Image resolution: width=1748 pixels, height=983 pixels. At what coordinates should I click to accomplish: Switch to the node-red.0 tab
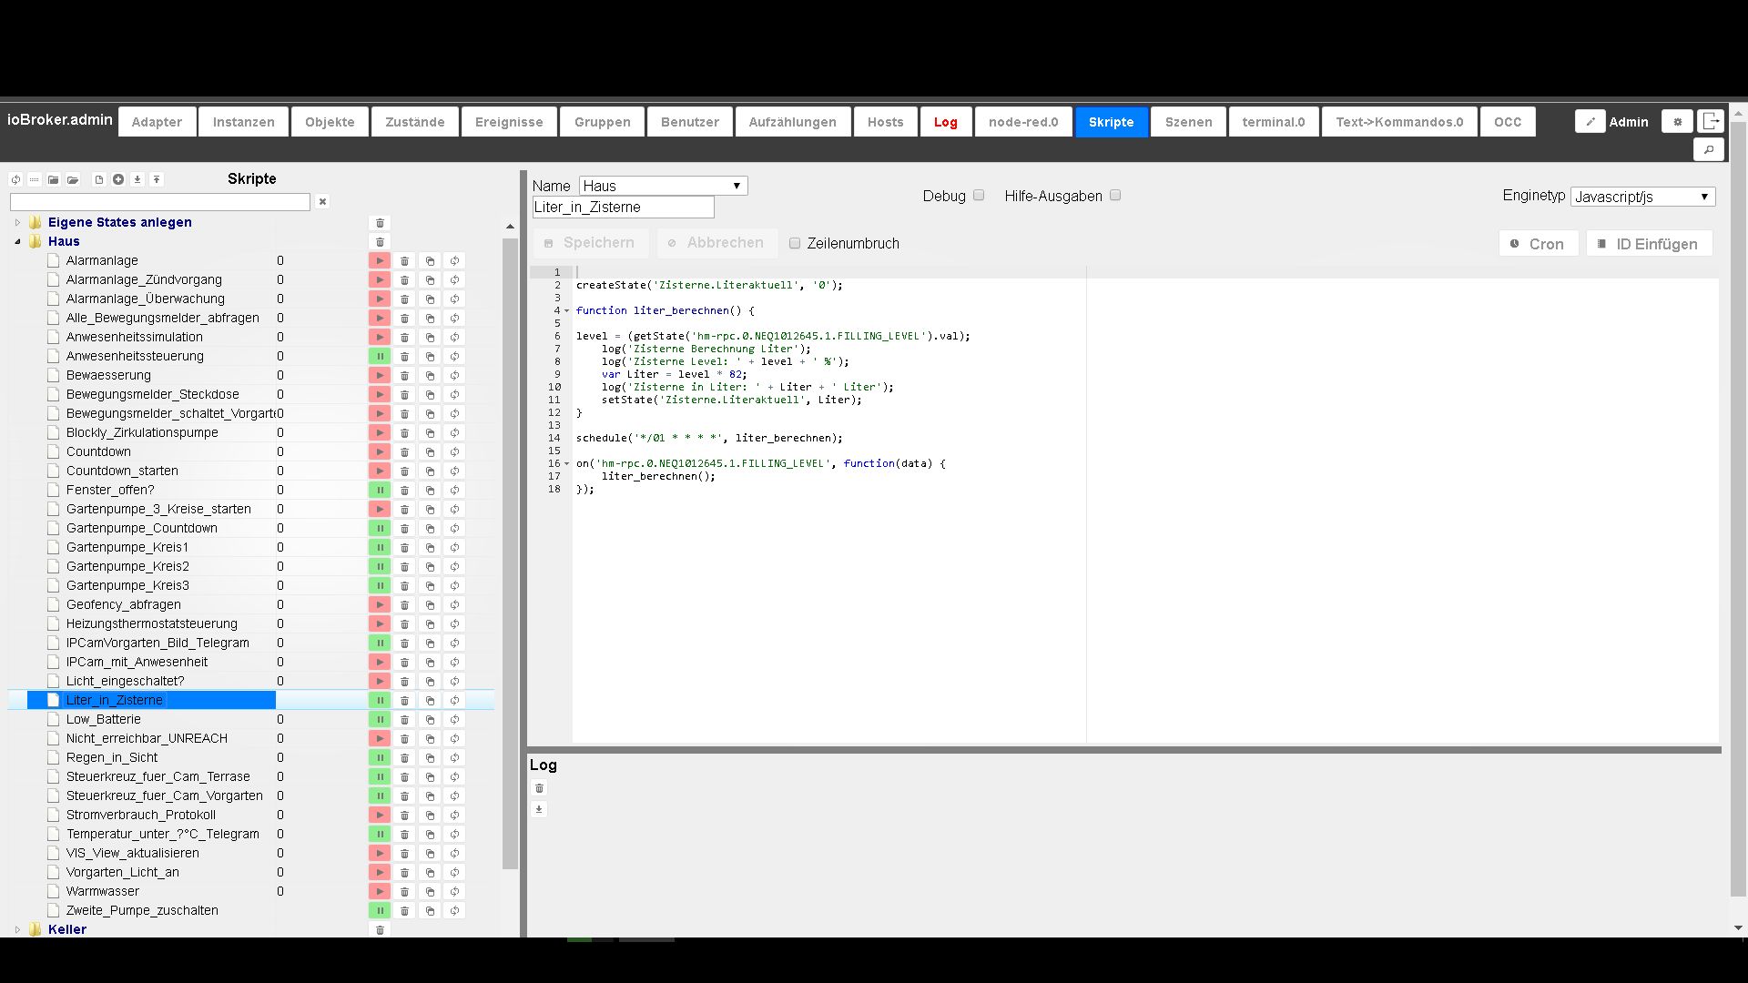1023,122
